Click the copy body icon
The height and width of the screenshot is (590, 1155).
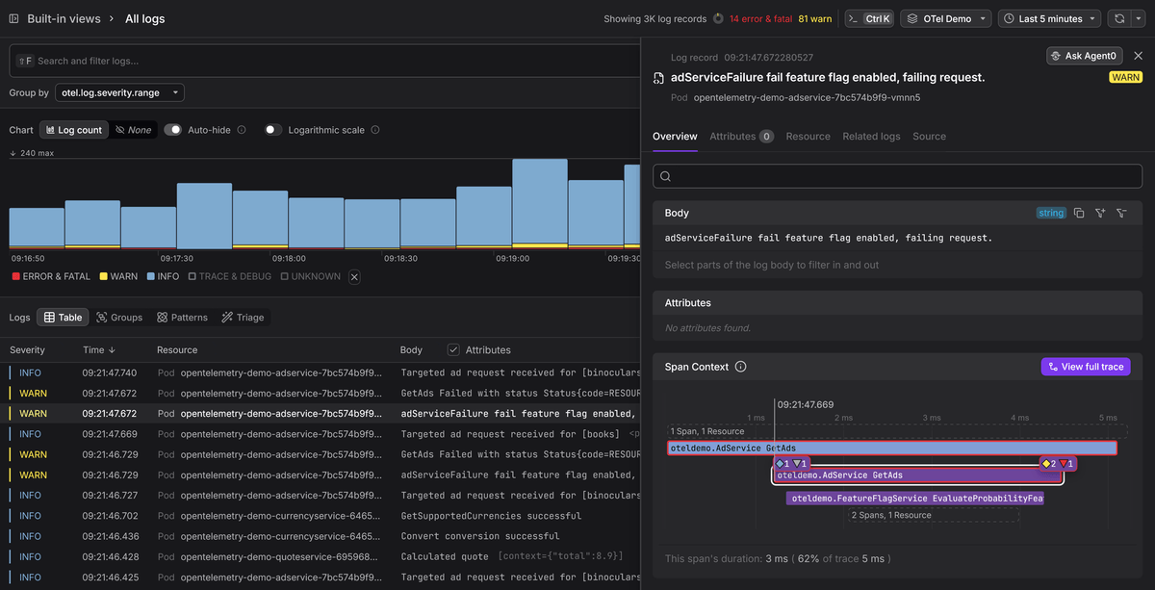pyautogui.click(x=1079, y=213)
